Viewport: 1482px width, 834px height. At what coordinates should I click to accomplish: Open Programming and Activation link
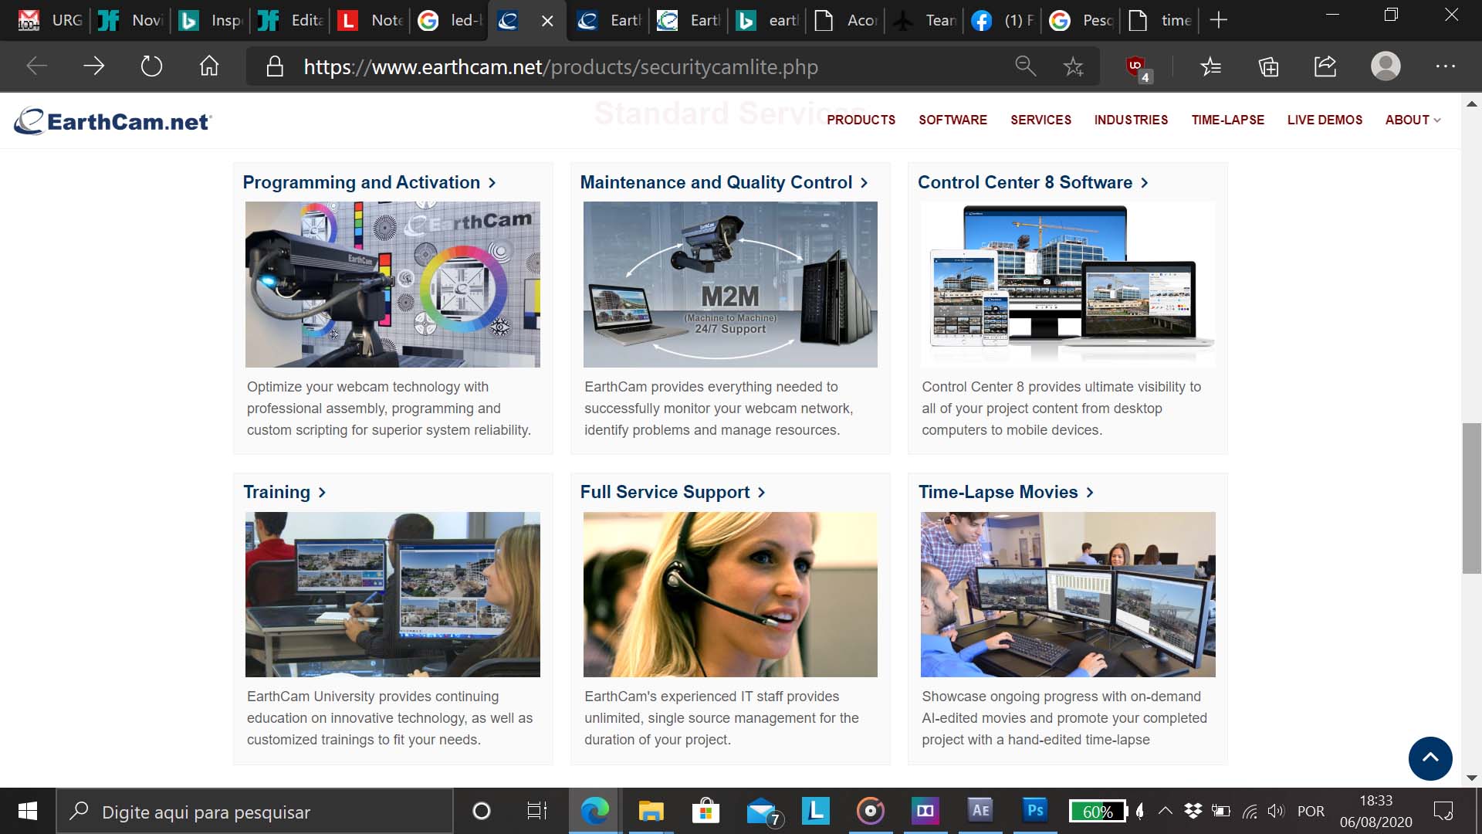(x=369, y=182)
